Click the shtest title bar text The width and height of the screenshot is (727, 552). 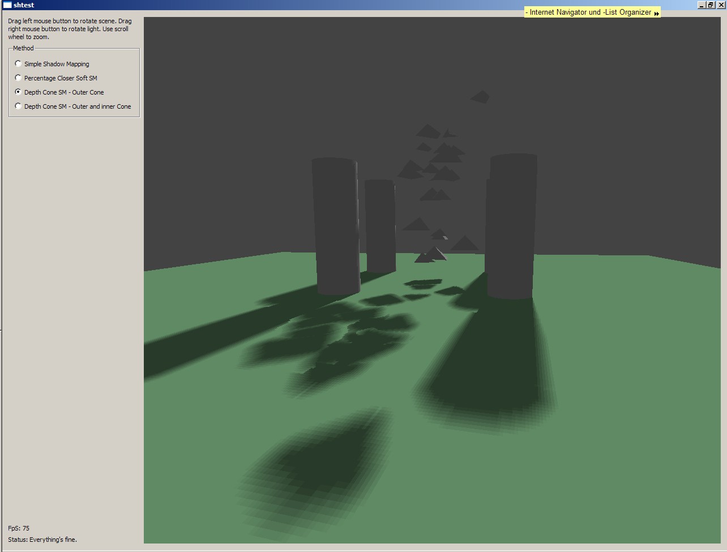(24, 5)
